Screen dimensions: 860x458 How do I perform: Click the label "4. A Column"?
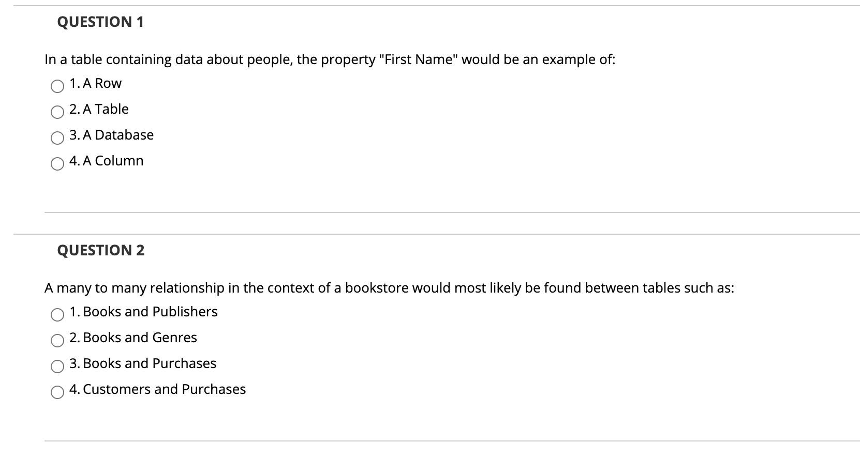pos(106,161)
